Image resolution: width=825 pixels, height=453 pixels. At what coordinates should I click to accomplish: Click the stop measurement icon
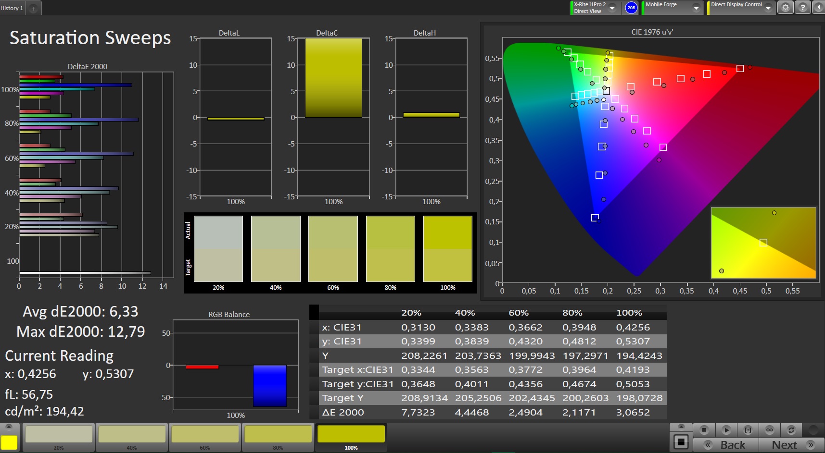point(704,429)
